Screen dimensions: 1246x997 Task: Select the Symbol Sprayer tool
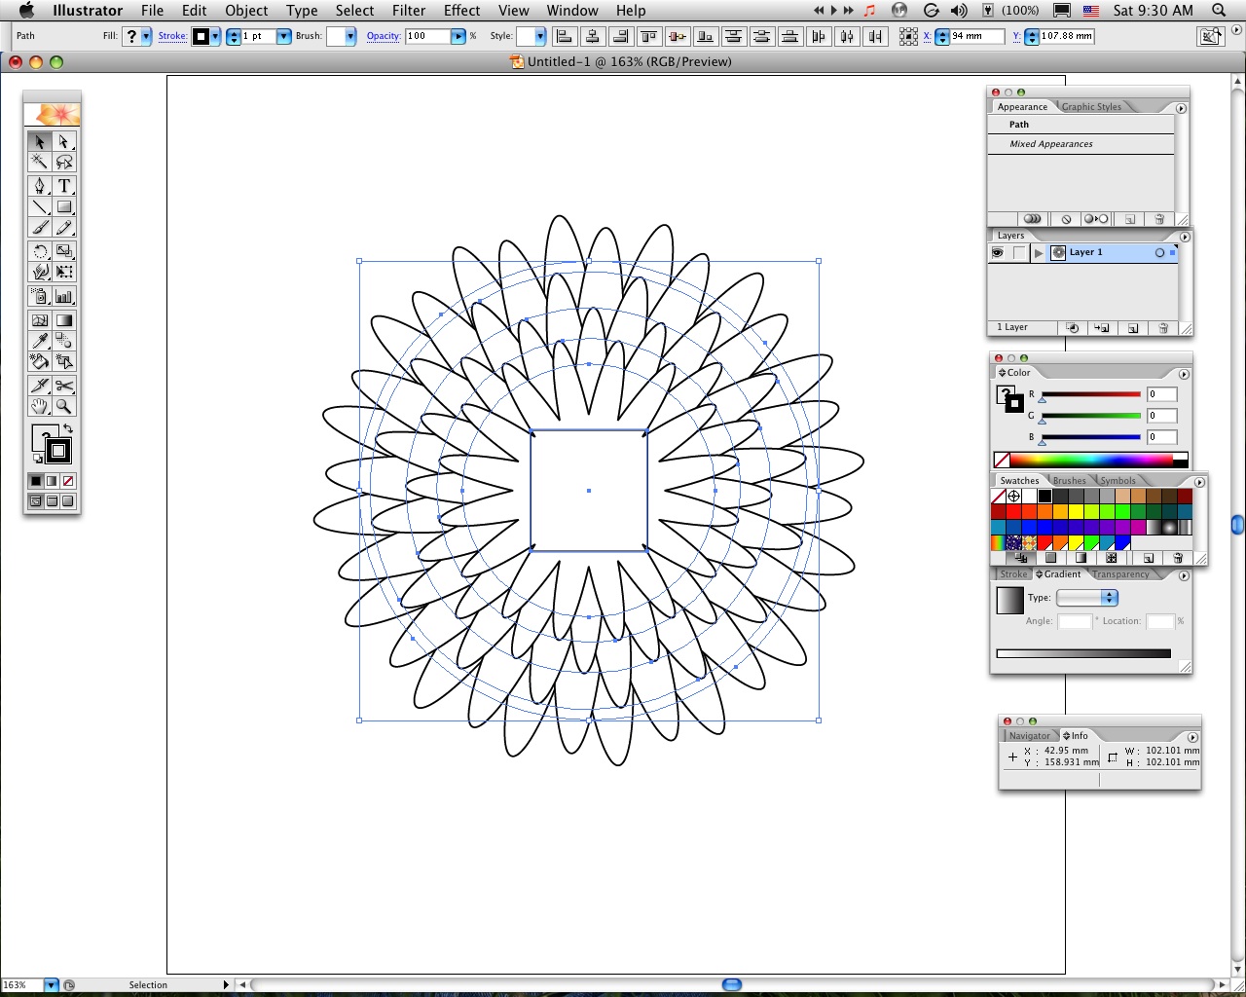coord(39,296)
